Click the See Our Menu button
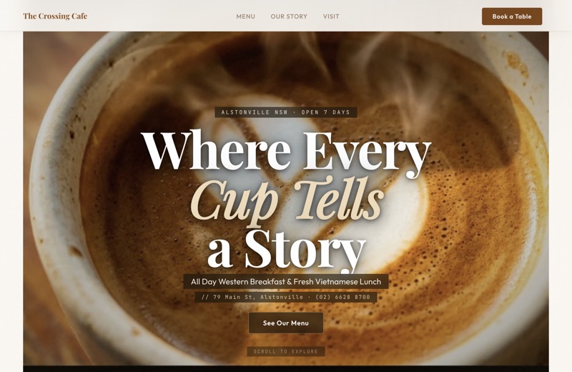 (x=286, y=323)
